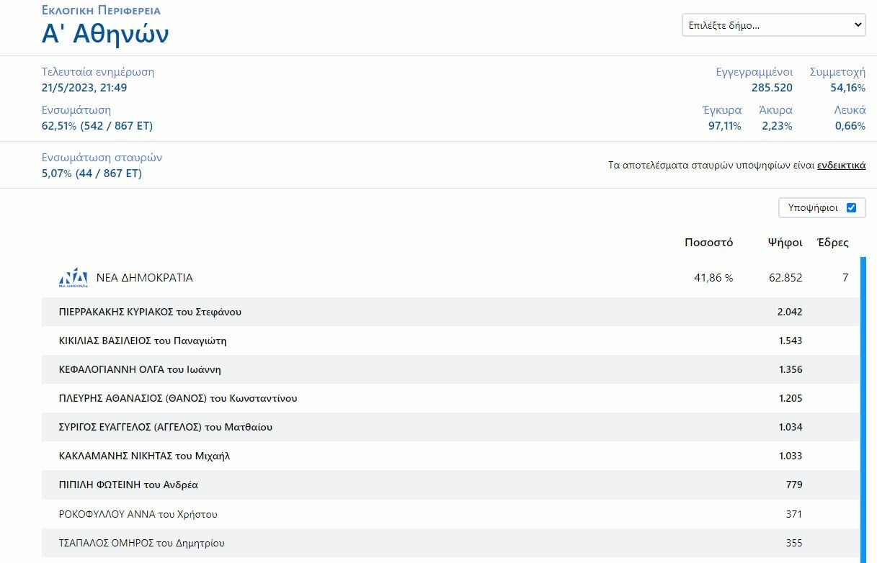This screenshot has height=563, width=877.
Task: Open the Επιλέξτε δήμο dropdown
Action: coord(773,25)
